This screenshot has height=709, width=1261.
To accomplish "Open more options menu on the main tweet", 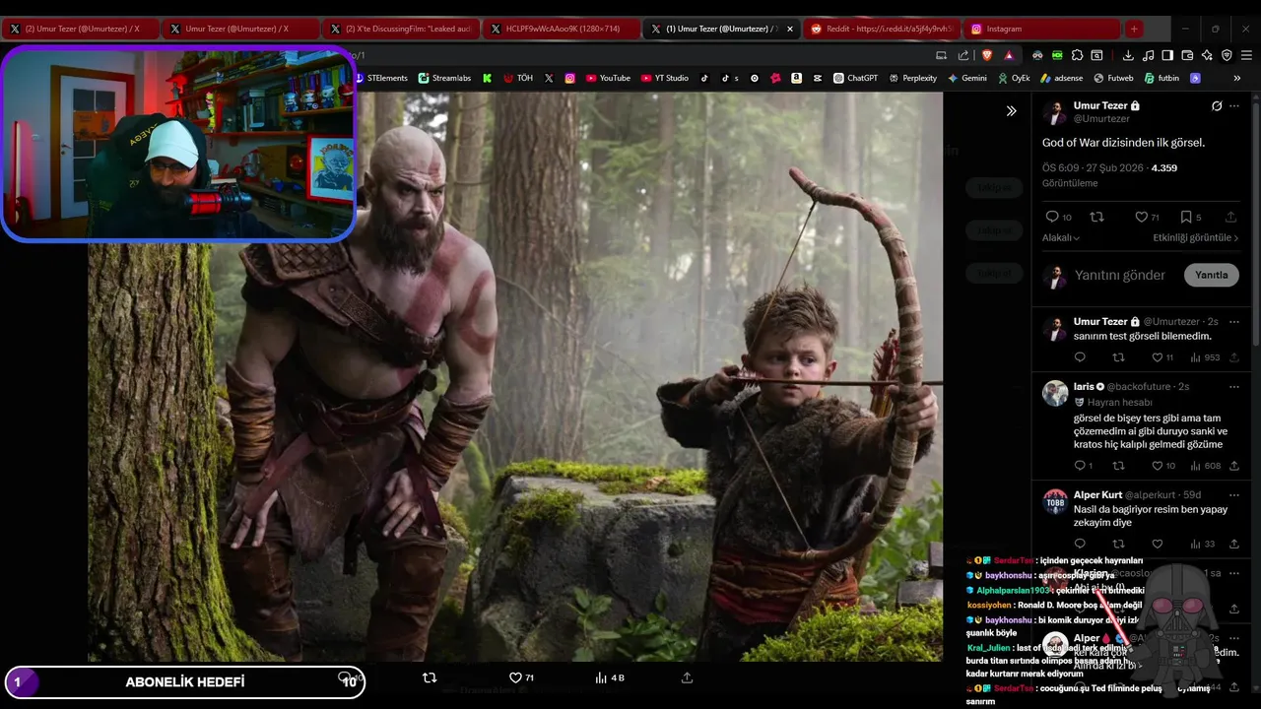I will point(1234,105).
